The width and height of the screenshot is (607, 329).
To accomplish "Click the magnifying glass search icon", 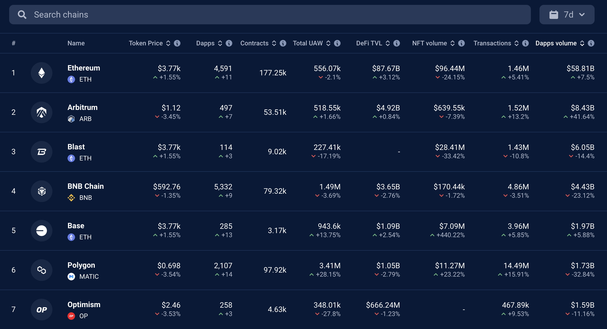I will point(22,15).
